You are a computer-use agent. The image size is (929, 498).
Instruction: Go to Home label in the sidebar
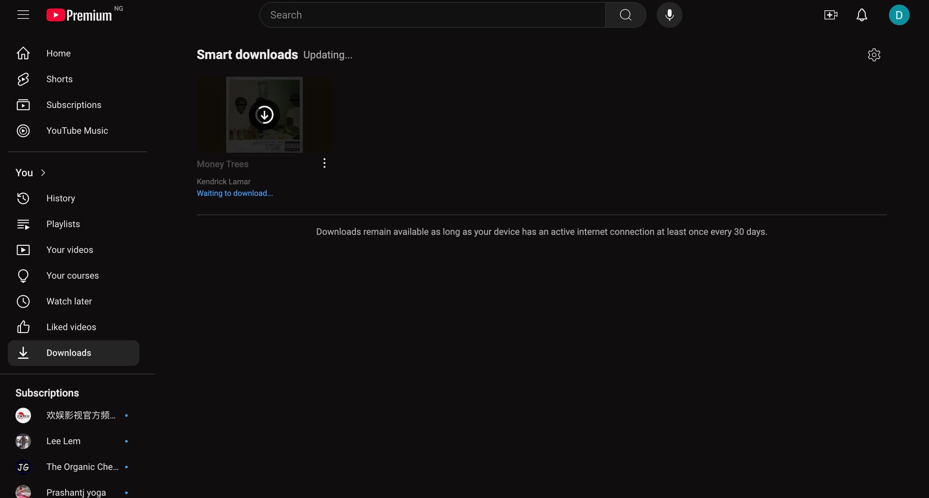click(59, 53)
